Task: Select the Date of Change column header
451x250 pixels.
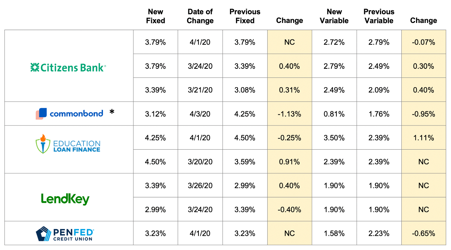Action: 200,16
